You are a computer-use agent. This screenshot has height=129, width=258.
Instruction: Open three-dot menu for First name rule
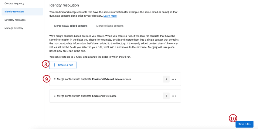(174, 96)
